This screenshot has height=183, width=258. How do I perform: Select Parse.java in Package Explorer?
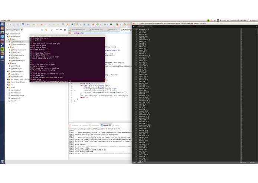pyautogui.click(x=17, y=58)
